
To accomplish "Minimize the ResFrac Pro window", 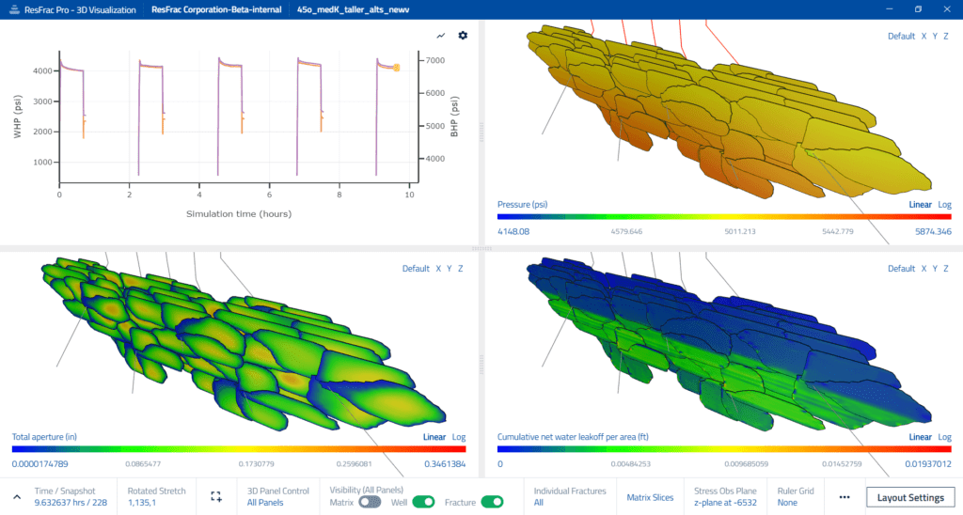I will [886, 8].
